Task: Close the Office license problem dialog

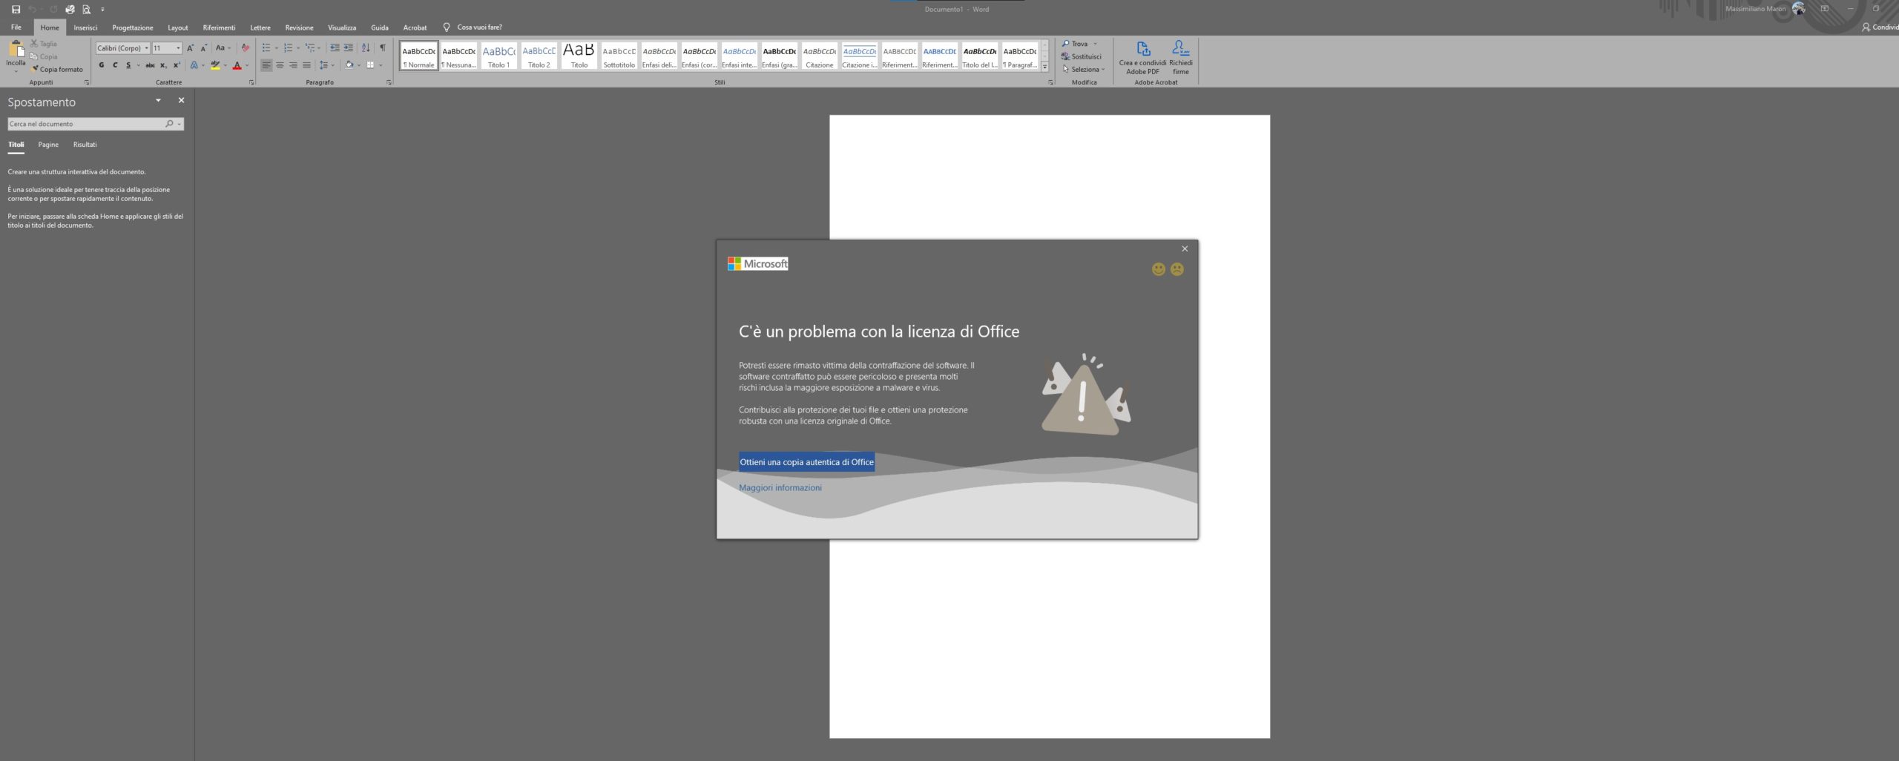Action: 1185,248
